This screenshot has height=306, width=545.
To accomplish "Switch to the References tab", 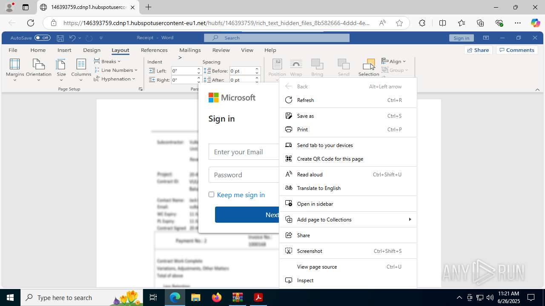I will click(x=154, y=50).
